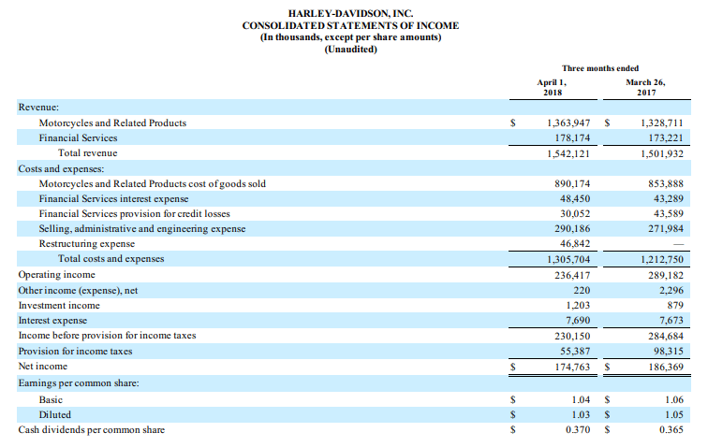708x447 pixels.
Task: Click "Earnings per common share:" label
Action: [x=79, y=383]
